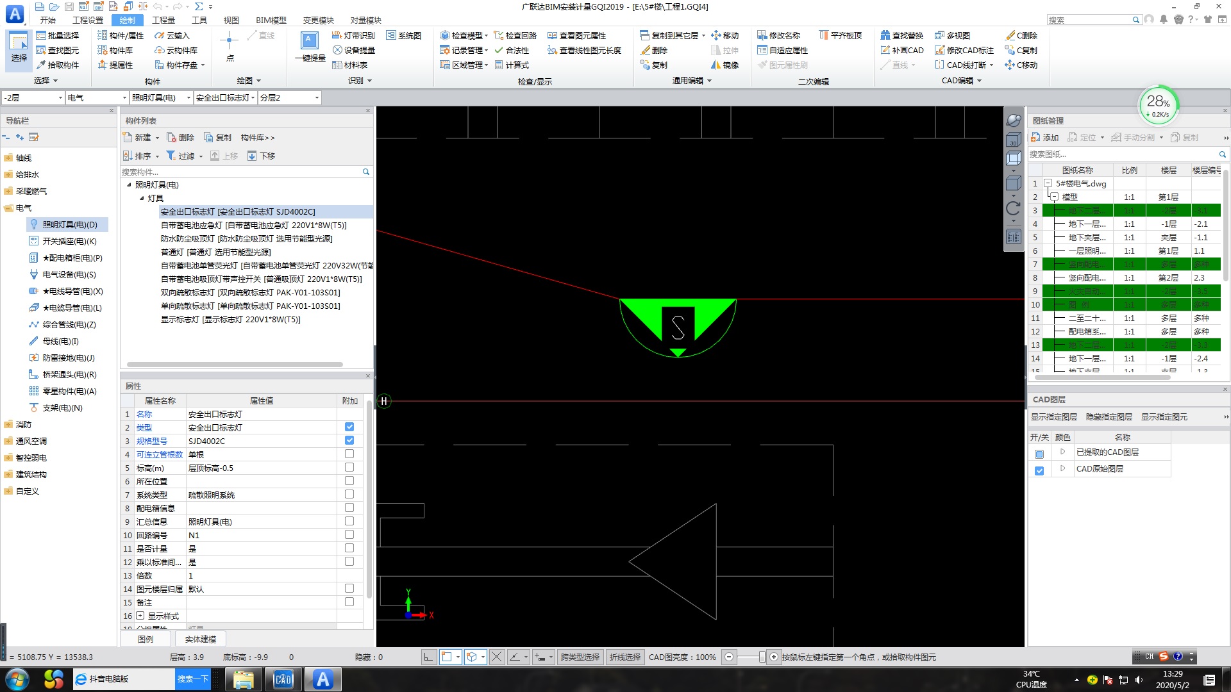Select the 点 drawing tool
The image size is (1231, 692).
point(230,46)
